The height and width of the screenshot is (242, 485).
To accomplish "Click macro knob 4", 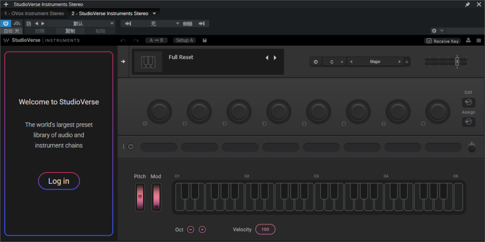I will (278, 112).
